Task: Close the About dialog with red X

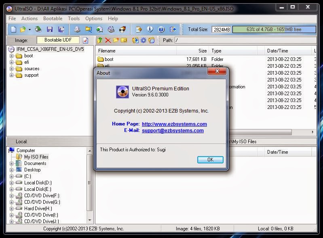Action: point(217,71)
